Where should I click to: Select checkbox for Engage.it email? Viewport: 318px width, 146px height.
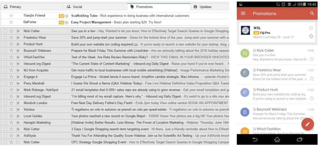pyautogui.click(x=5, y=77)
